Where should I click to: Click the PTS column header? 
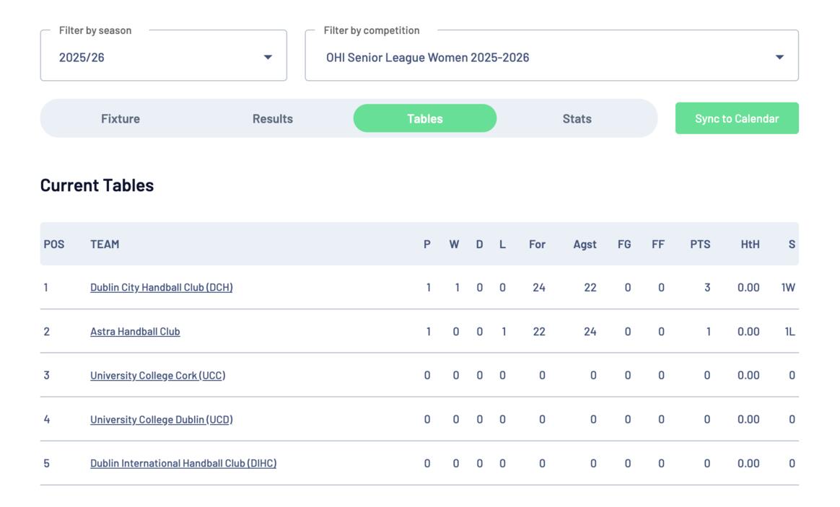(x=700, y=244)
